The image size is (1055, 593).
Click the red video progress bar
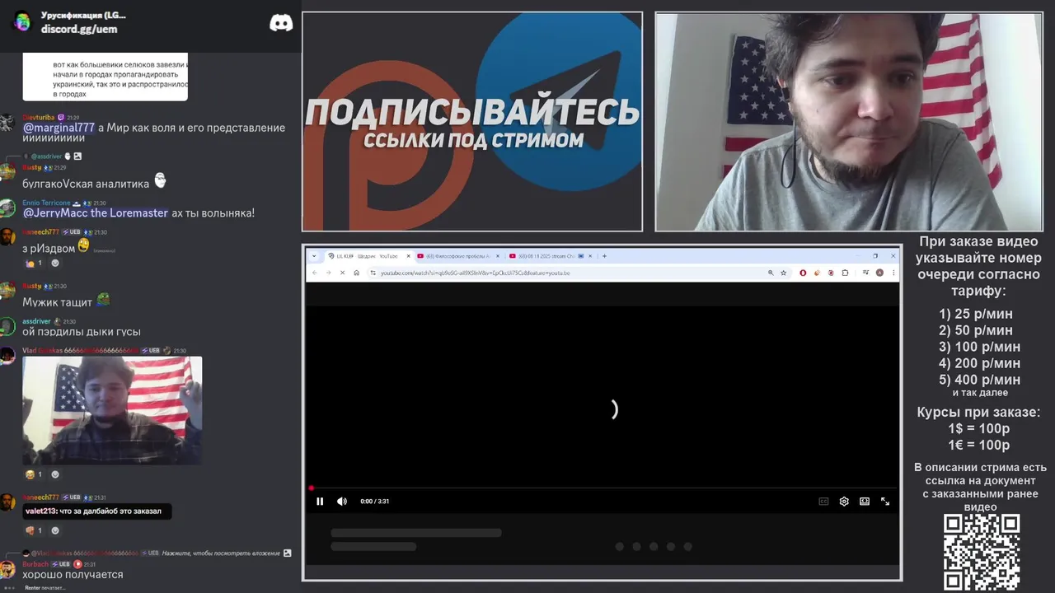point(603,488)
